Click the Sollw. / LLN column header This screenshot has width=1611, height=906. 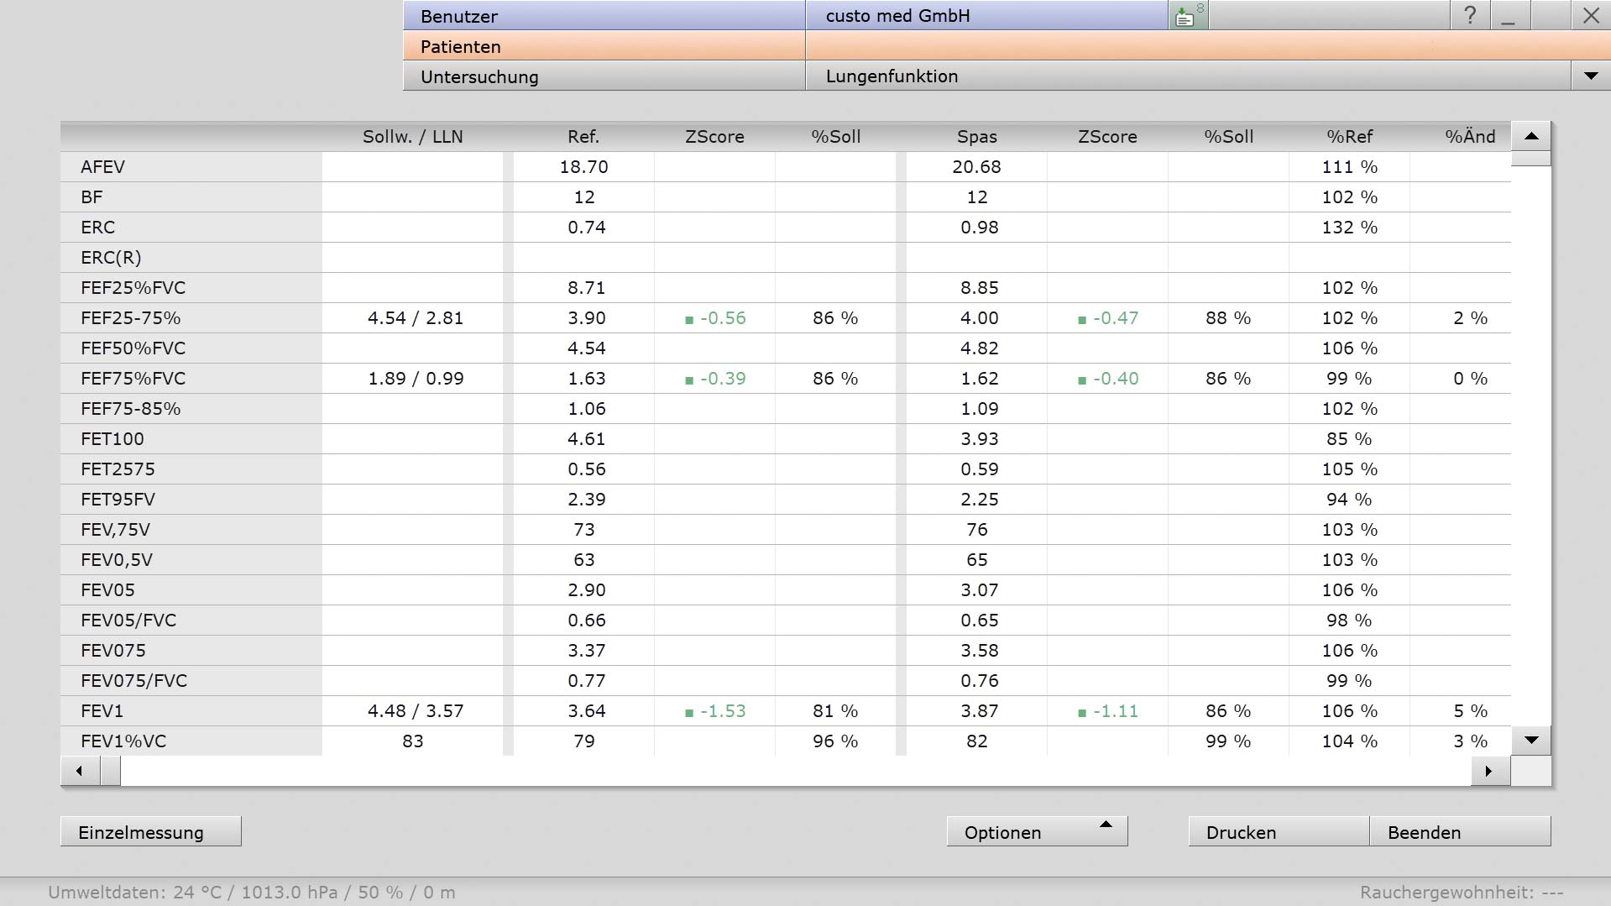[412, 137]
